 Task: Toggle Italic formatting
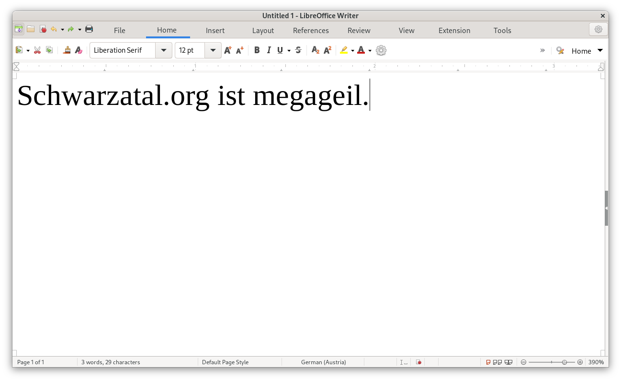pyautogui.click(x=269, y=50)
